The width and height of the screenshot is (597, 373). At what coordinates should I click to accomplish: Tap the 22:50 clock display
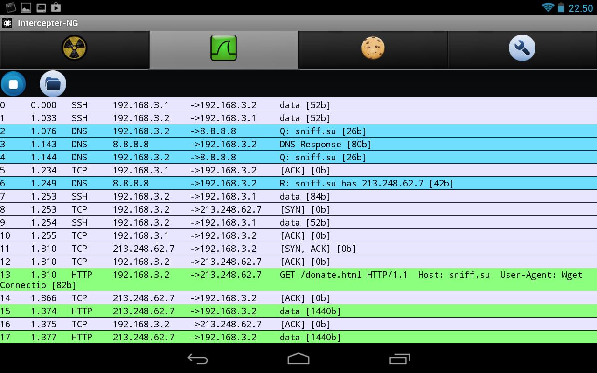[580, 7]
